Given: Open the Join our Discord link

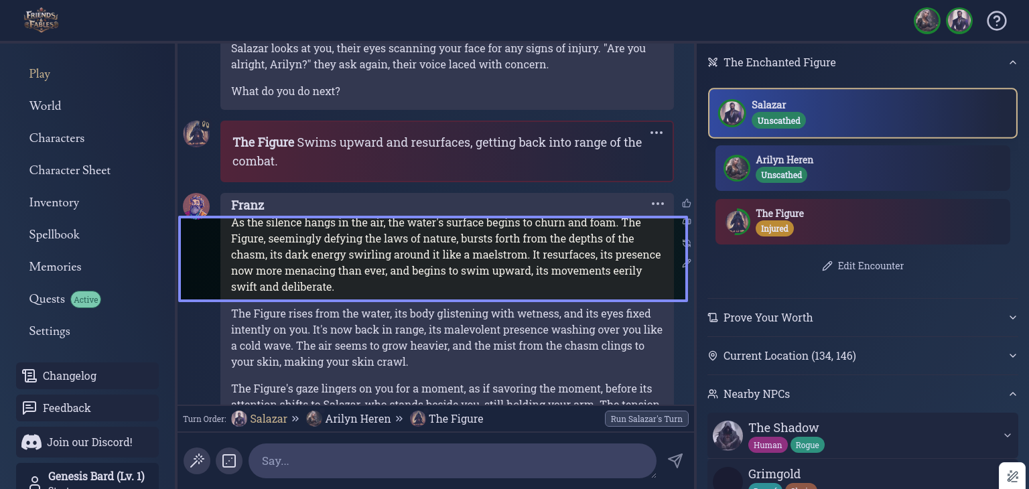Looking at the screenshot, I should click(88, 442).
